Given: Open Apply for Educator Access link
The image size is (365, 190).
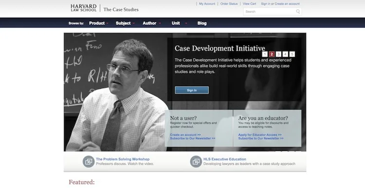Looking at the screenshot, I should click(259, 135).
